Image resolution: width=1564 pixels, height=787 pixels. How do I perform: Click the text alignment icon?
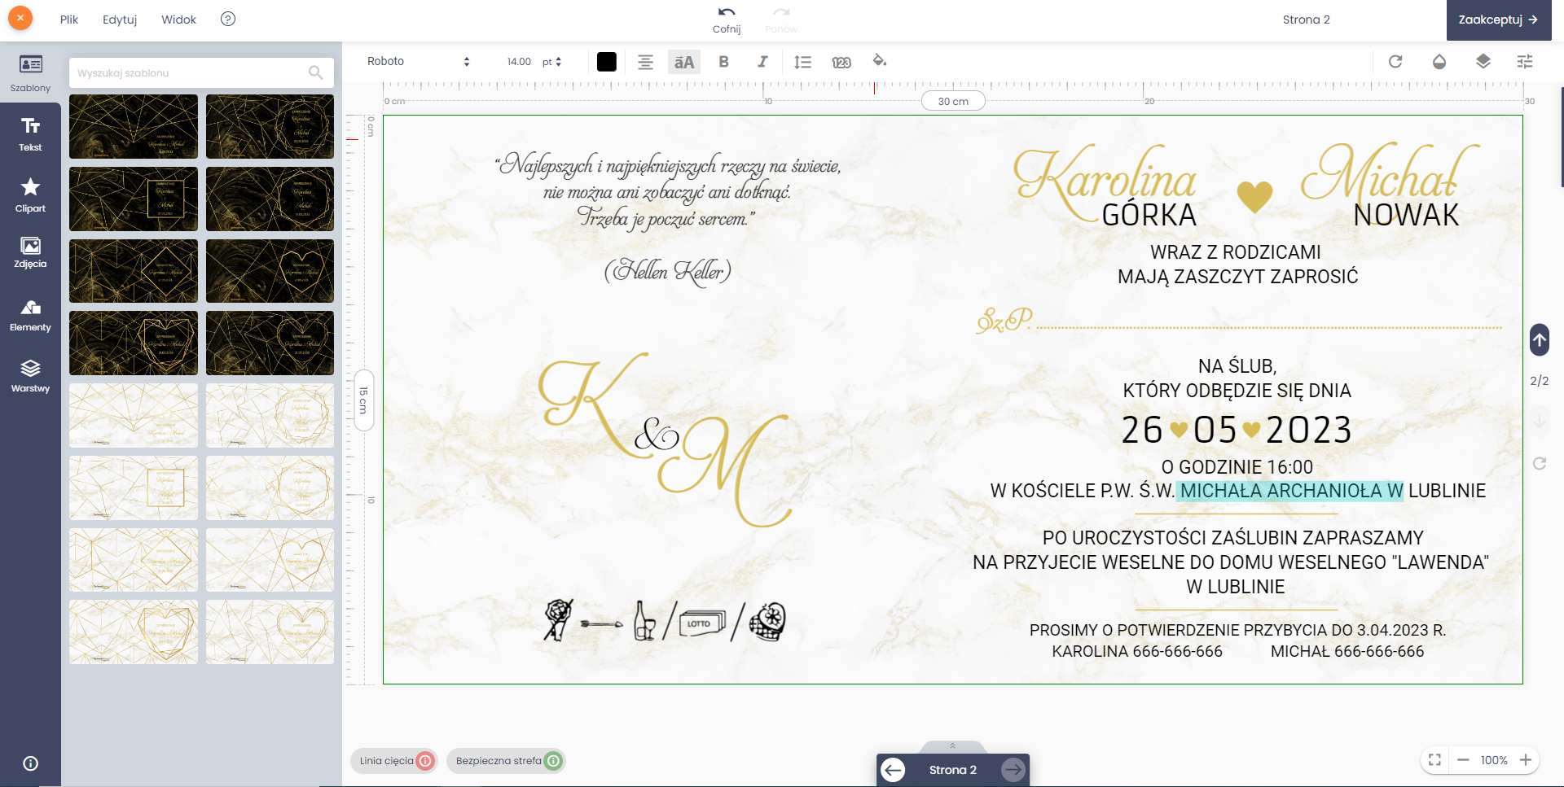point(645,62)
